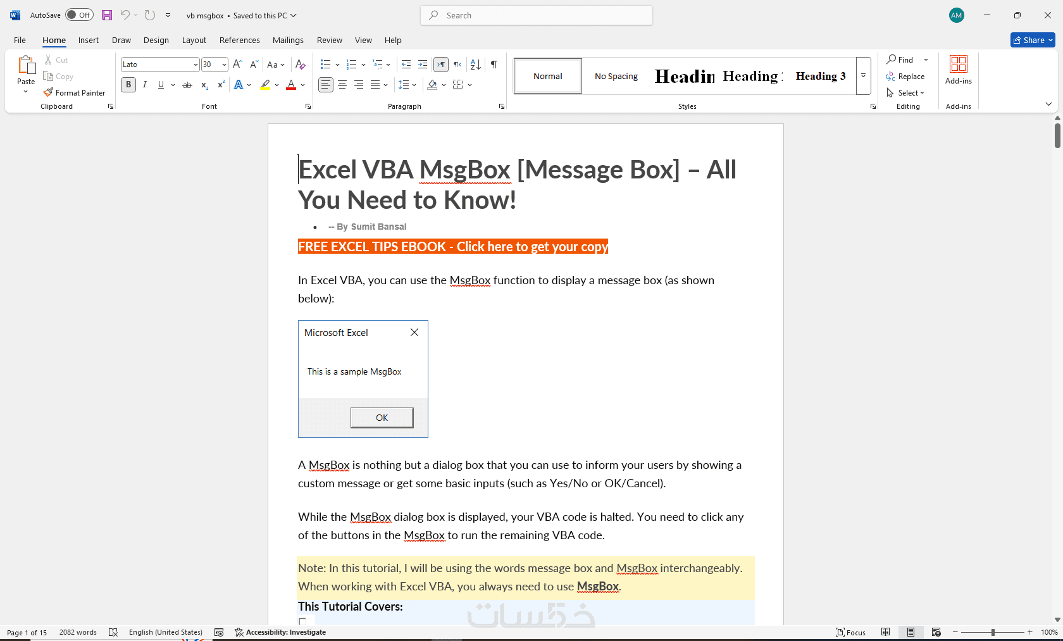1063x641 pixels.
Task: Open the AM account profile avatar
Action: pyautogui.click(x=957, y=15)
